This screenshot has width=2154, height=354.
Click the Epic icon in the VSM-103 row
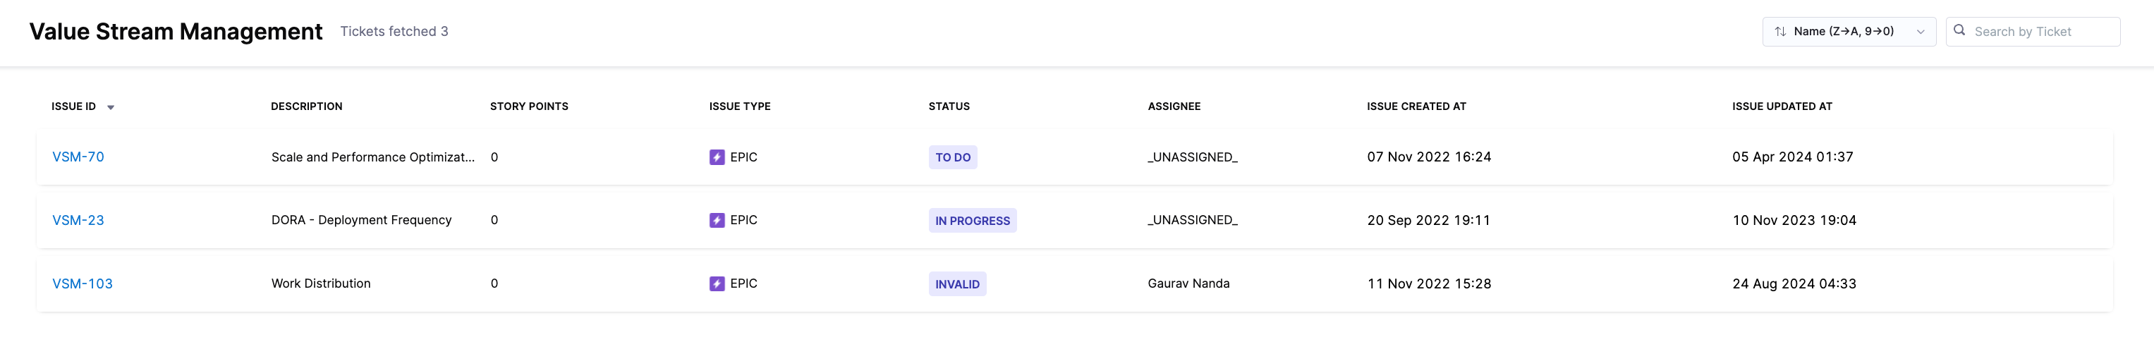click(x=717, y=283)
